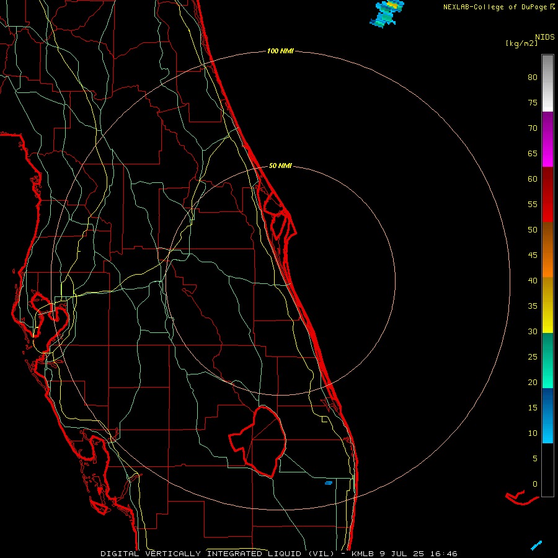The image size is (558, 558).
Task: Pick the blue segment of the color scale
Action: pyautogui.click(x=547, y=415)
